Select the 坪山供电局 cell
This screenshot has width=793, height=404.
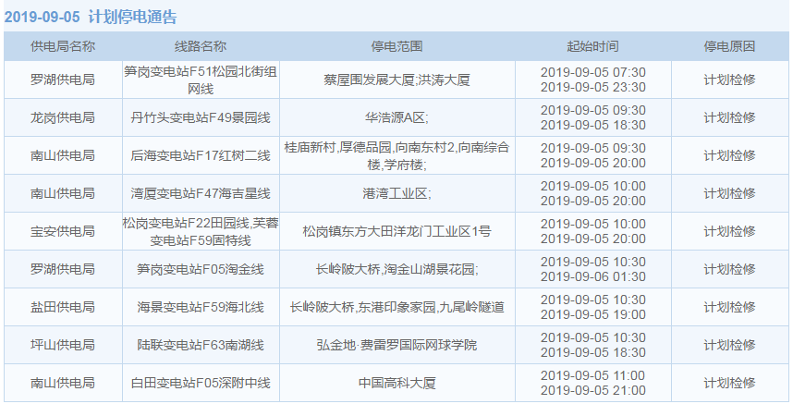point(63,345)
